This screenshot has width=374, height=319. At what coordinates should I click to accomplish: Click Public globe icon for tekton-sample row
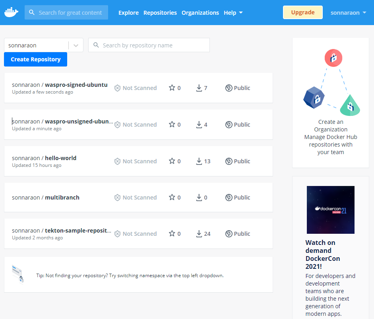click(229, 234)
